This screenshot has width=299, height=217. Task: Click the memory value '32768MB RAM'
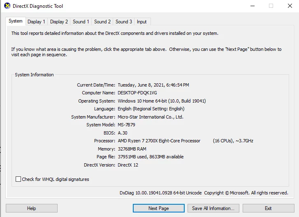[x=132, y=149]
